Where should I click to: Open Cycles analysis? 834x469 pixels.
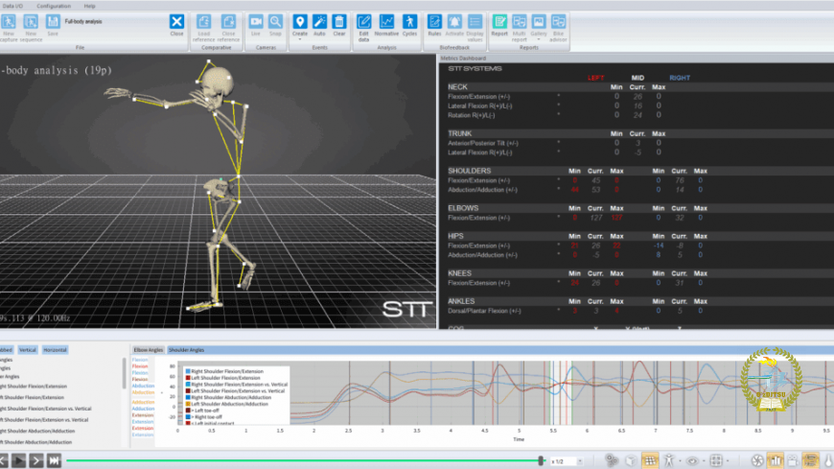pyautogui.click(x=409, y=22)
